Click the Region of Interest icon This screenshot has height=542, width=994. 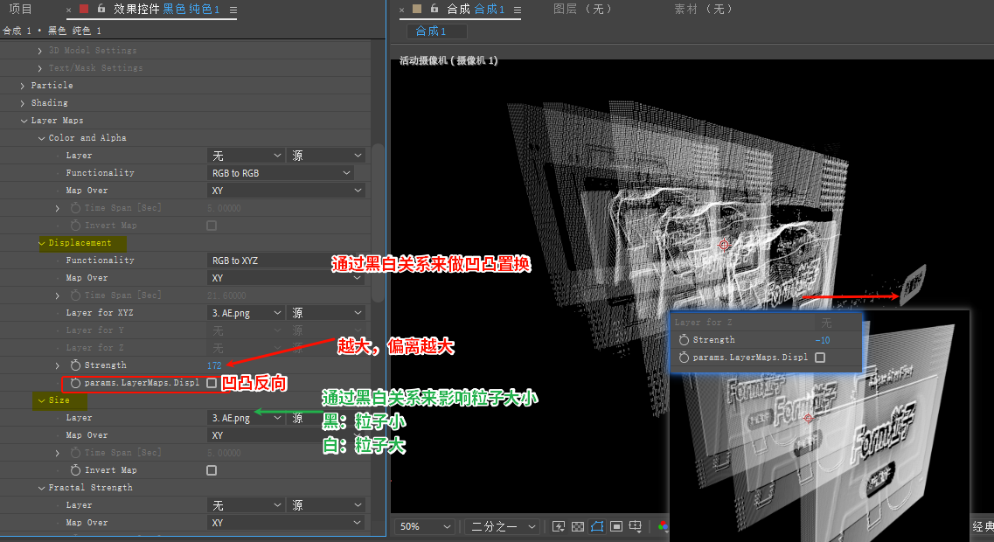616,526
